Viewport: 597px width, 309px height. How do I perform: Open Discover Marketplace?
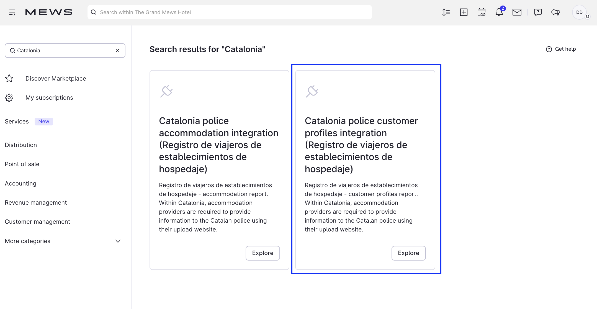point(56,78)
